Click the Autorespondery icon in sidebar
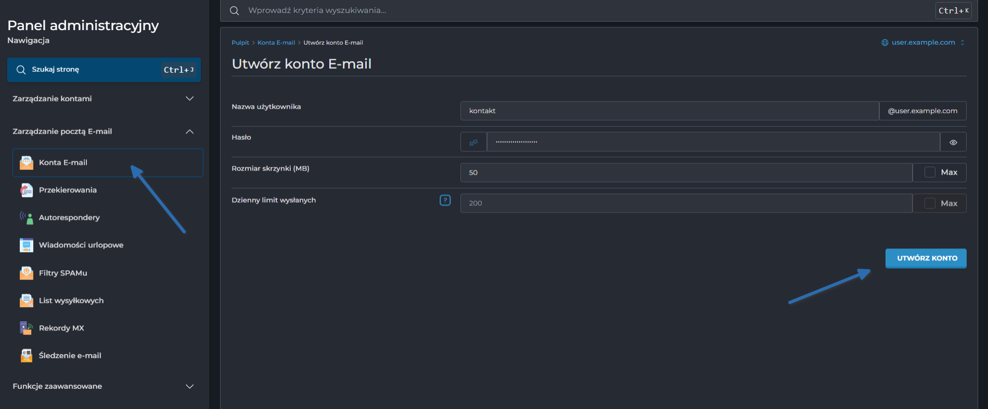This screenshot has height=409, width=988. 26,218
